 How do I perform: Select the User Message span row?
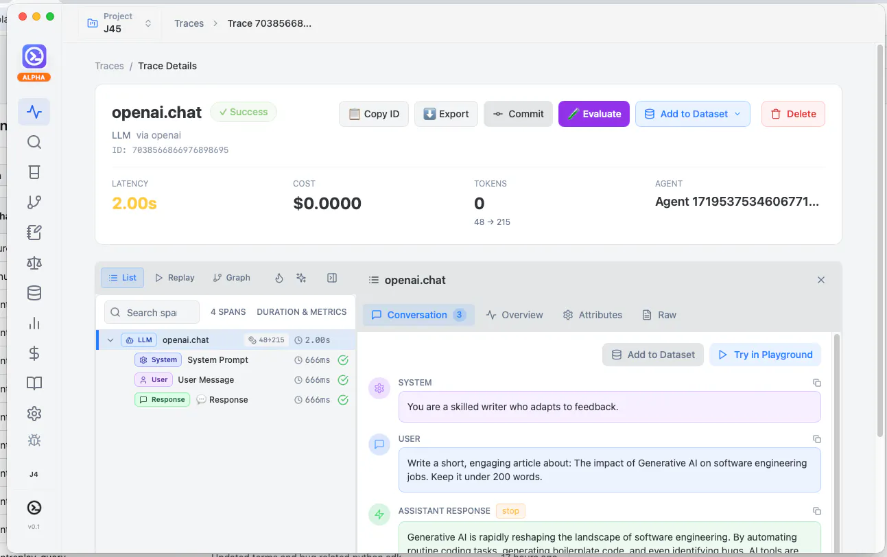(x=226, y=380)
